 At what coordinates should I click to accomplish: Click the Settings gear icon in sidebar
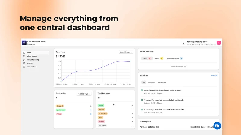click(x=24, y=63)
